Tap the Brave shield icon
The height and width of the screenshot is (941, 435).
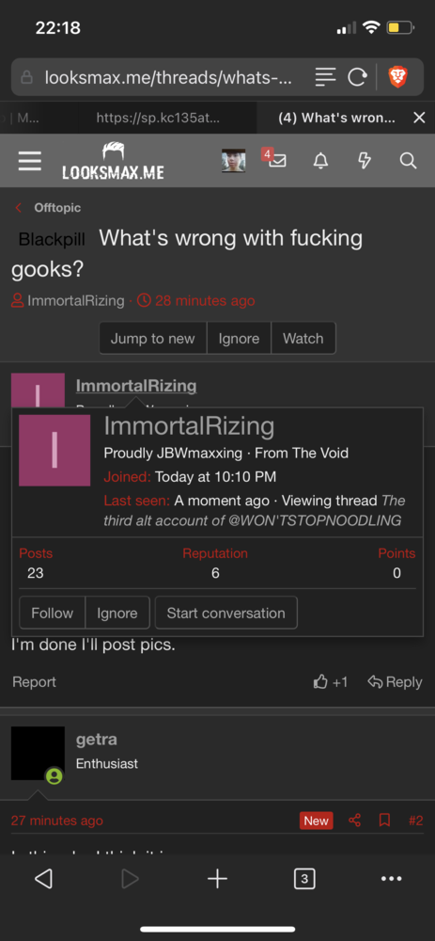click(397, 77)
